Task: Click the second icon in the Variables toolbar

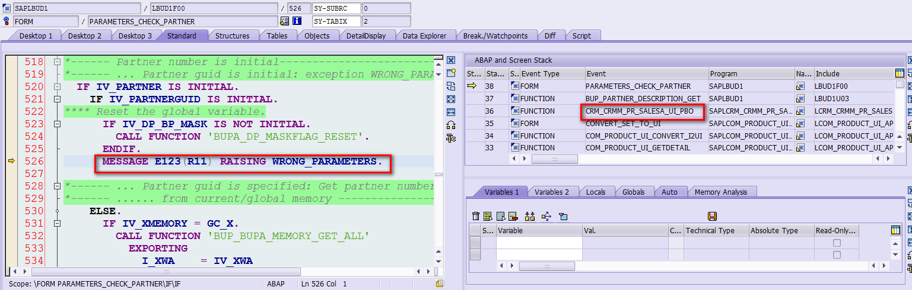Action: coord(488,216)
